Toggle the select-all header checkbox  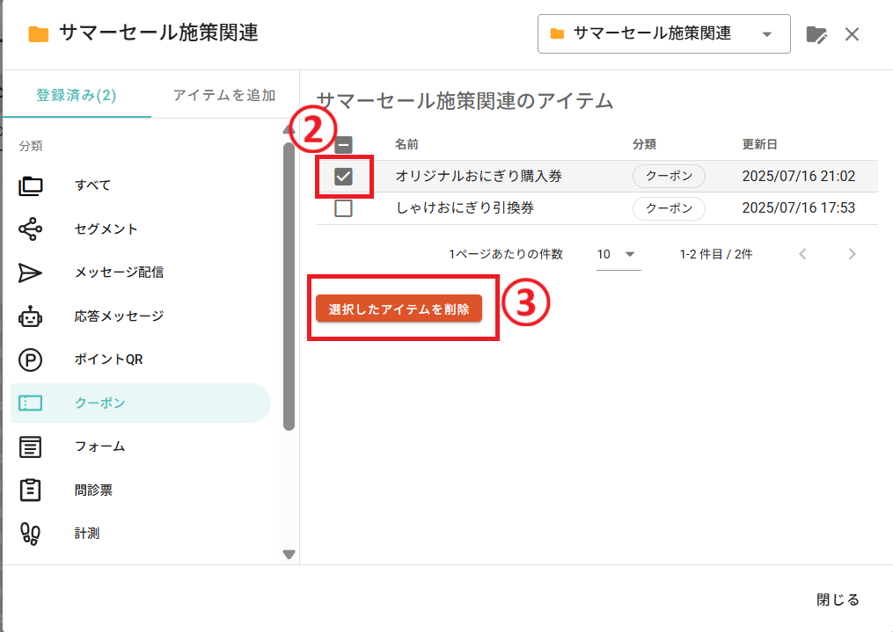pos(343,145)
